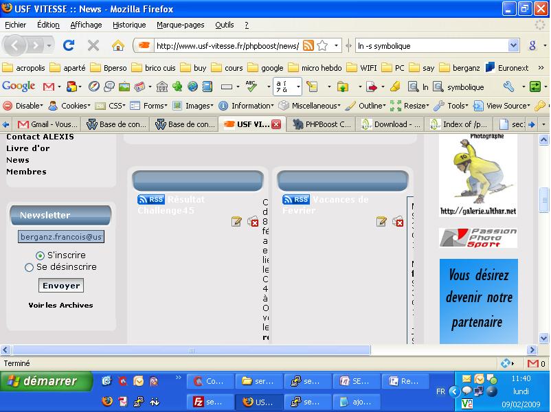The height and width of the screenshot is (412, 551).
Task: Open the Gmail icon on the Google toolbar
Action: pos(49,87)
